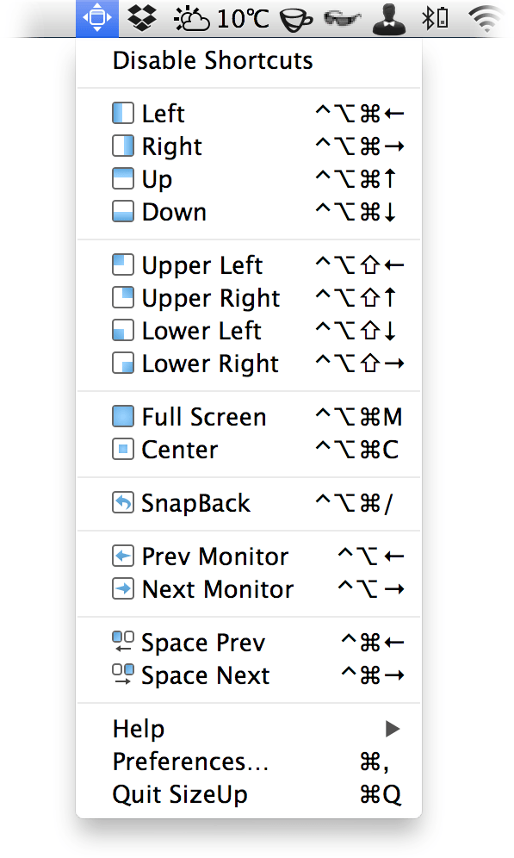Click the weather 10°C status item

click(221, 19)
